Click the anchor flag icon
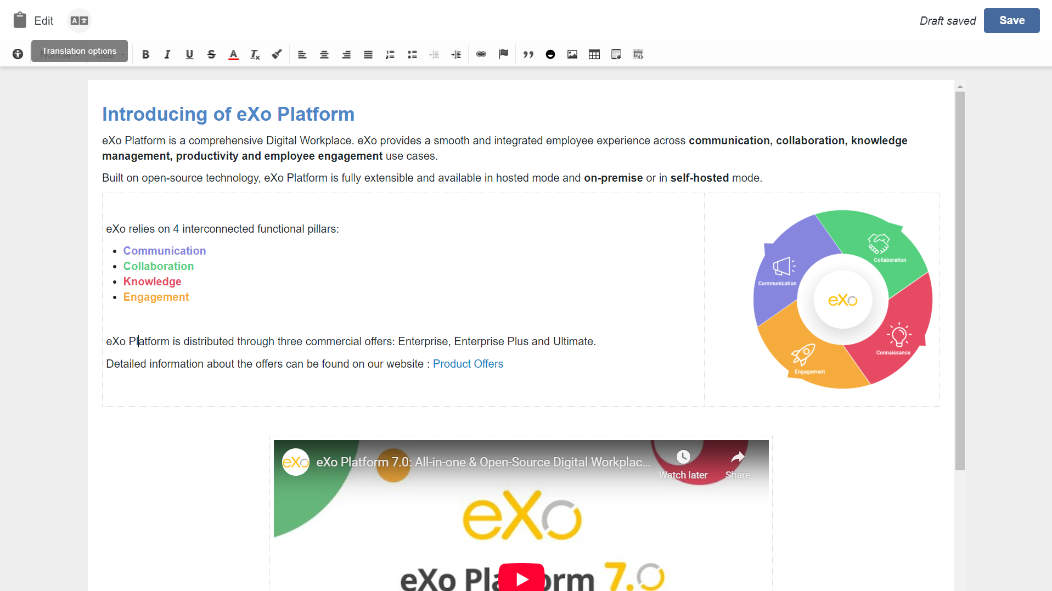The width and height of the screenshot is (1052, 591). tap(503, 54)
